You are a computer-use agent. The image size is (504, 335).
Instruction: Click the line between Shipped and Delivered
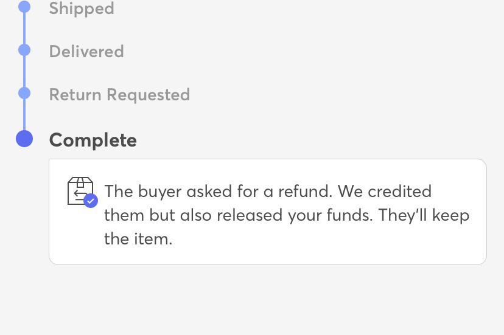tap(24, 29)
